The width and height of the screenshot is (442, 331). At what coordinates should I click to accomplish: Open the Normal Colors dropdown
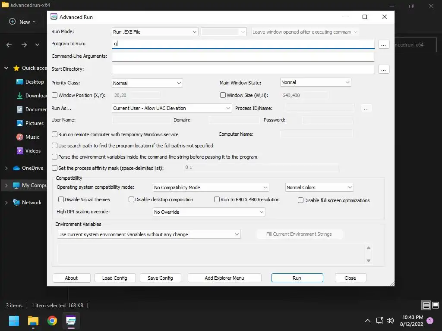pyautogui.click(x=319, y=187)
